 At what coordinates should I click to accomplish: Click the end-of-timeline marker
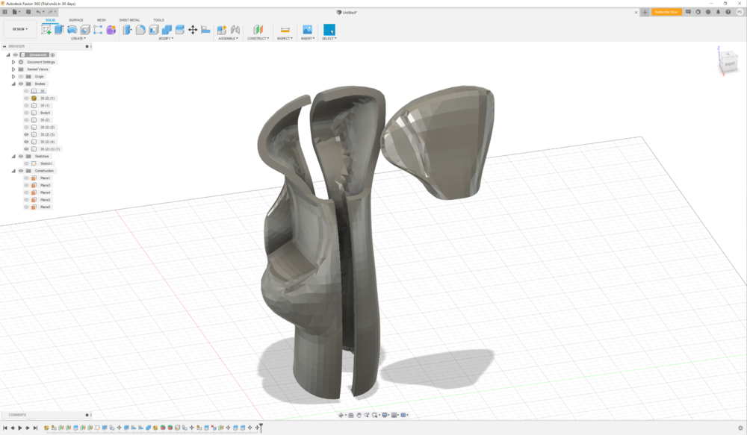(260, 428)
